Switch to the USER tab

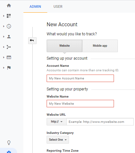pos(58,6)
